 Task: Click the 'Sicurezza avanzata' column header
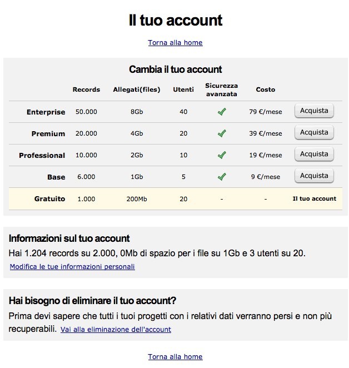(221, 89)
